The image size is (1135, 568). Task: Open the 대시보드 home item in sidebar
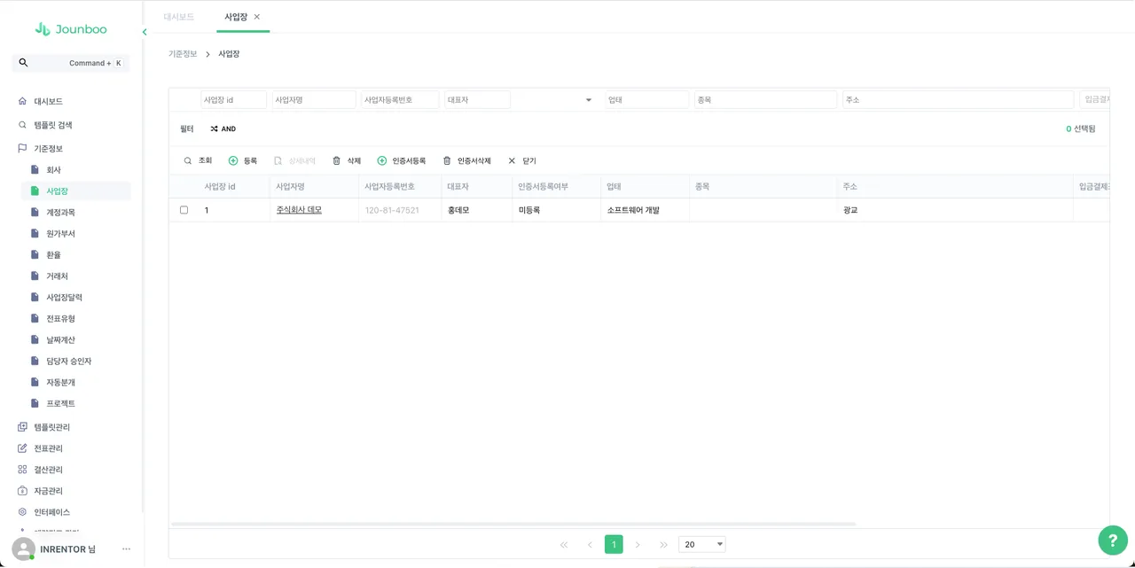(48, 101)
